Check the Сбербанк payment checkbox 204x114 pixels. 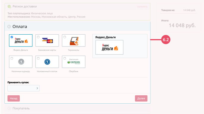tap(65, 58)
